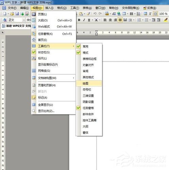Enable the 符号栏 toolbar
The width and height of the screenshot is (169, 170).
pyautogui.click(x=89, y=90)
